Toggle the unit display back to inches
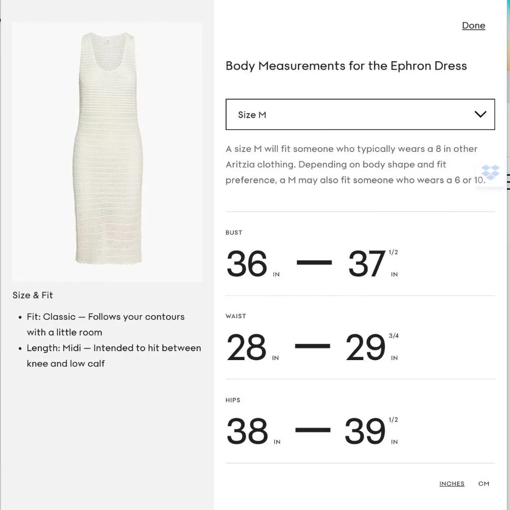This screenshot has height=510, width=510. point(451,483)
